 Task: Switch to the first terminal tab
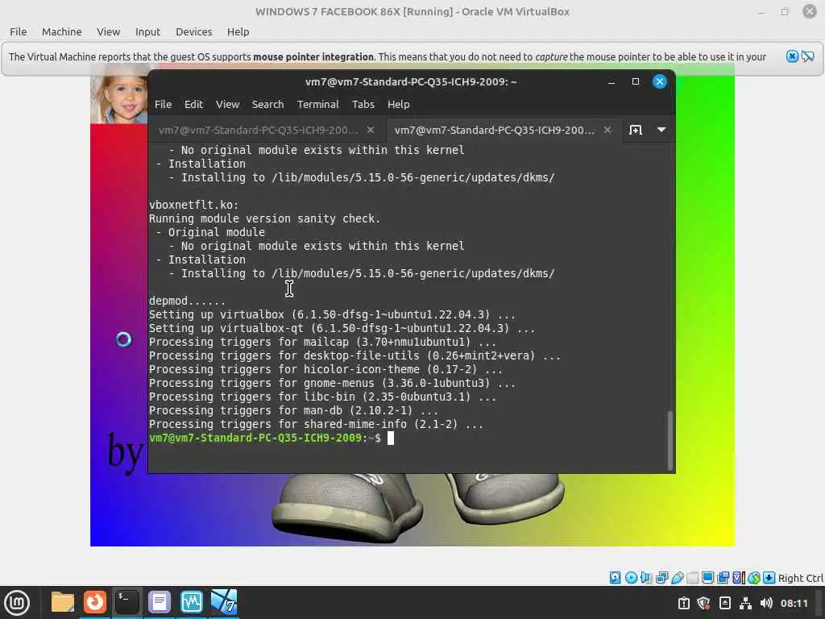coord(259,130)
